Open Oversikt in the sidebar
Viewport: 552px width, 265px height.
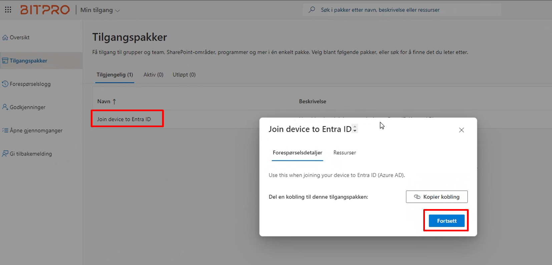coord(41,37)
